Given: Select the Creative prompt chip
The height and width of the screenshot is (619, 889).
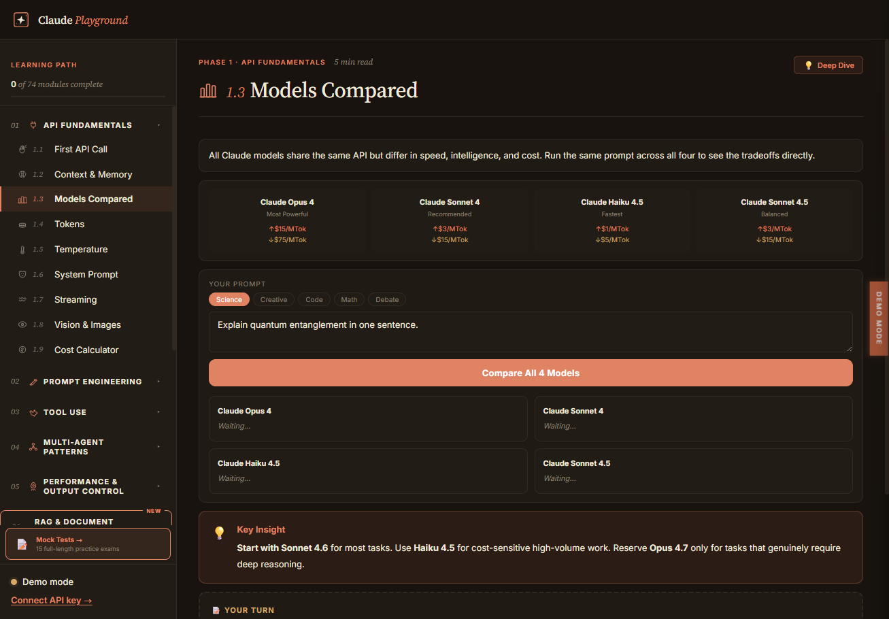Looking at the screenshot, I should click(273, 299).
